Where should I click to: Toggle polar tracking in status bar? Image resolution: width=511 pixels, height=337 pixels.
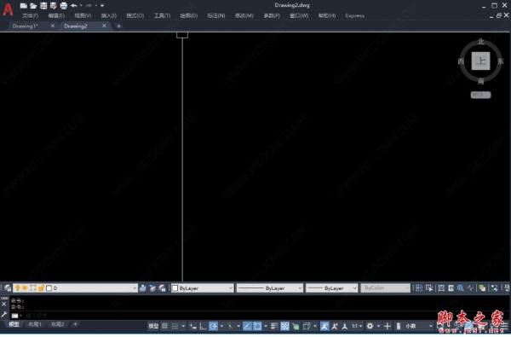[x=213, y=326]
